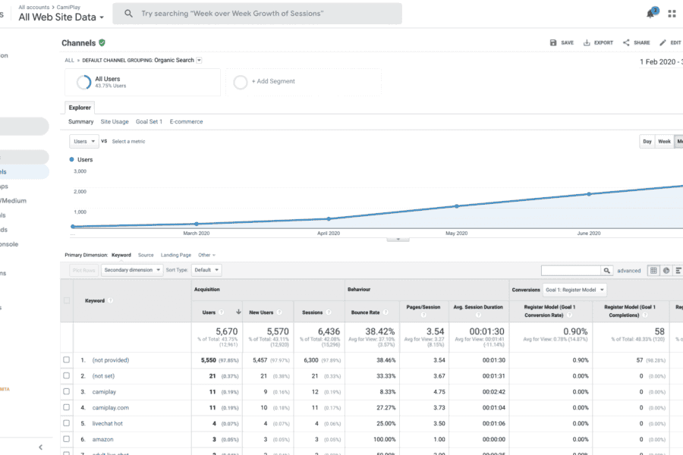Image resolution: width=683 pixels, height=455 pixels.
Task: Click the table search magnifier icon
Action: (607, 270)
